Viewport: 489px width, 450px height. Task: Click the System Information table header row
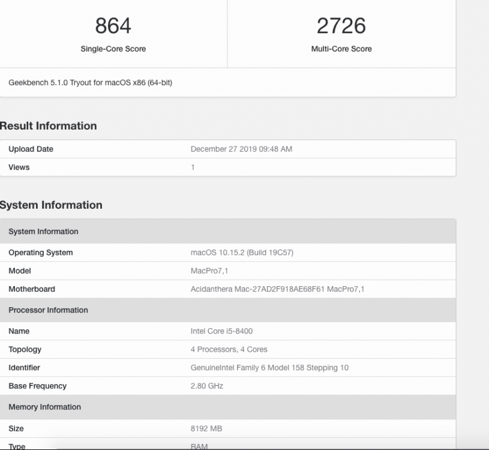(x=227, y=232)
